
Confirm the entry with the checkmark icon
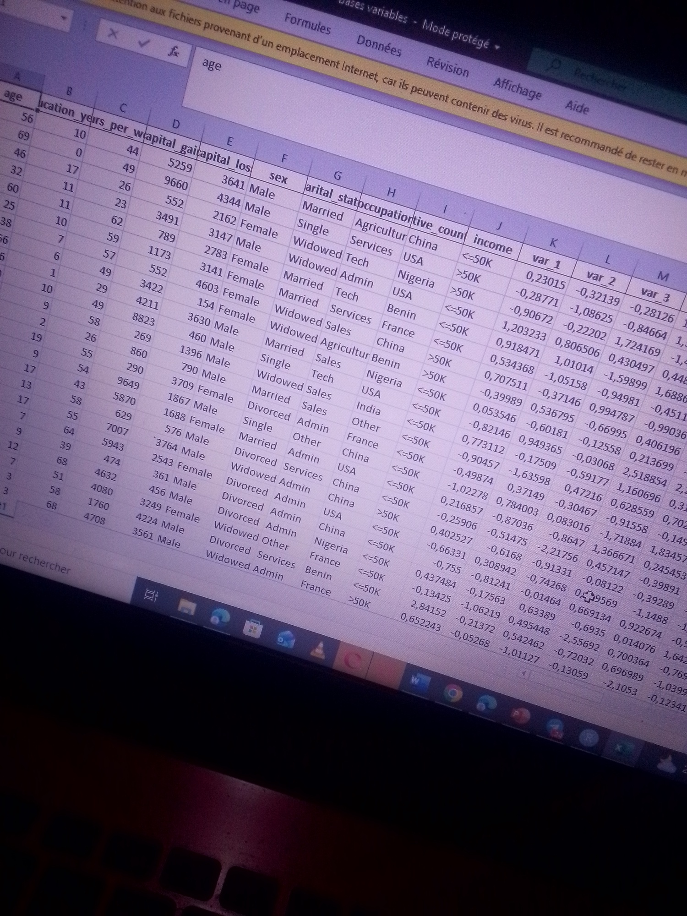pos(144,43)
